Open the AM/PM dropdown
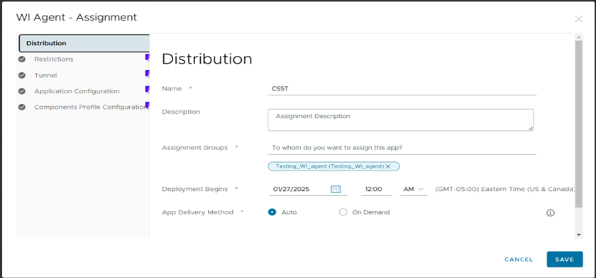 [414, 189]
